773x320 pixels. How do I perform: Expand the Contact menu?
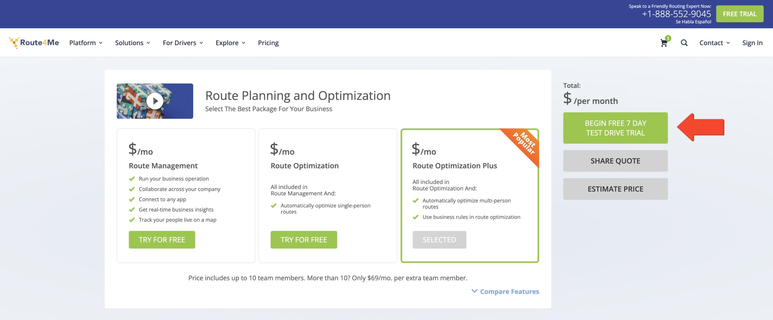coord(714,43)
